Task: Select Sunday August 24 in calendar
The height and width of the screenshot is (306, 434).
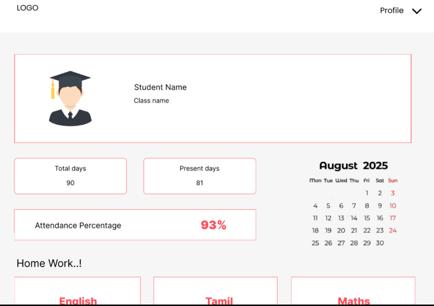Action: click(x=393, y=231)
